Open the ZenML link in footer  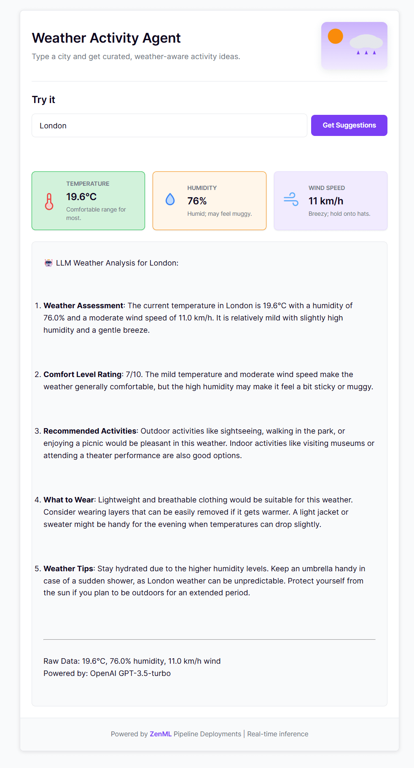[161, 734]
